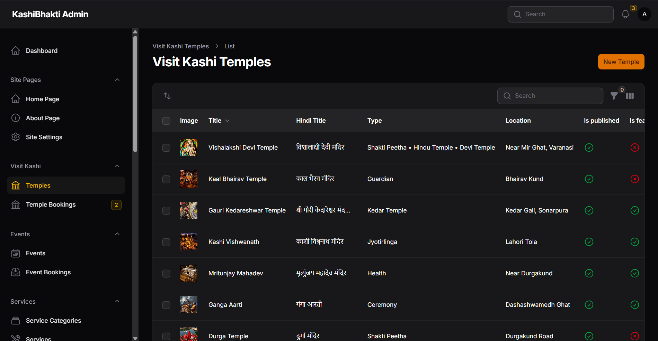The image size is (658, 341).
Task: Click the Events calendar icon
Action: pyautogui.click(x=16, y=253)
